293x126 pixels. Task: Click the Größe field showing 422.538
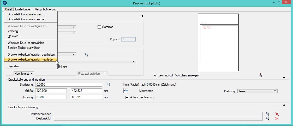click(x=87, y=91)
